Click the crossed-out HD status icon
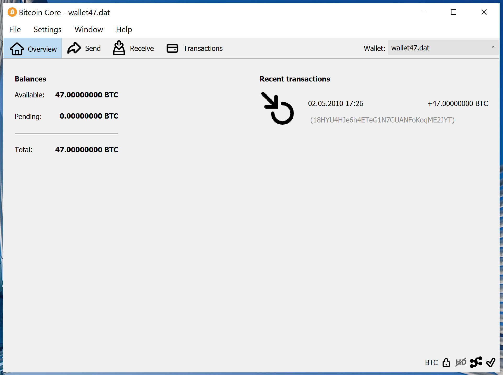The width and height of the screenshot is (503, 375). (461, 362)
